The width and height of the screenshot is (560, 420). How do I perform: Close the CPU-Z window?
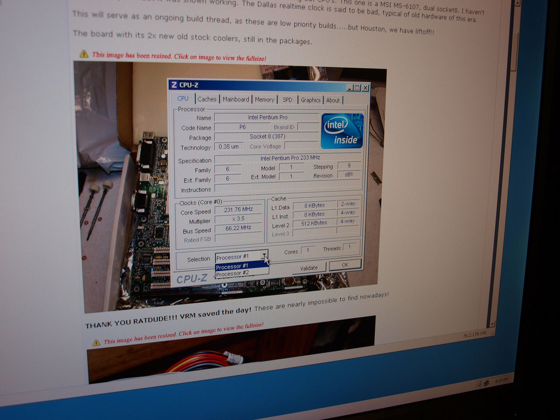365,88
